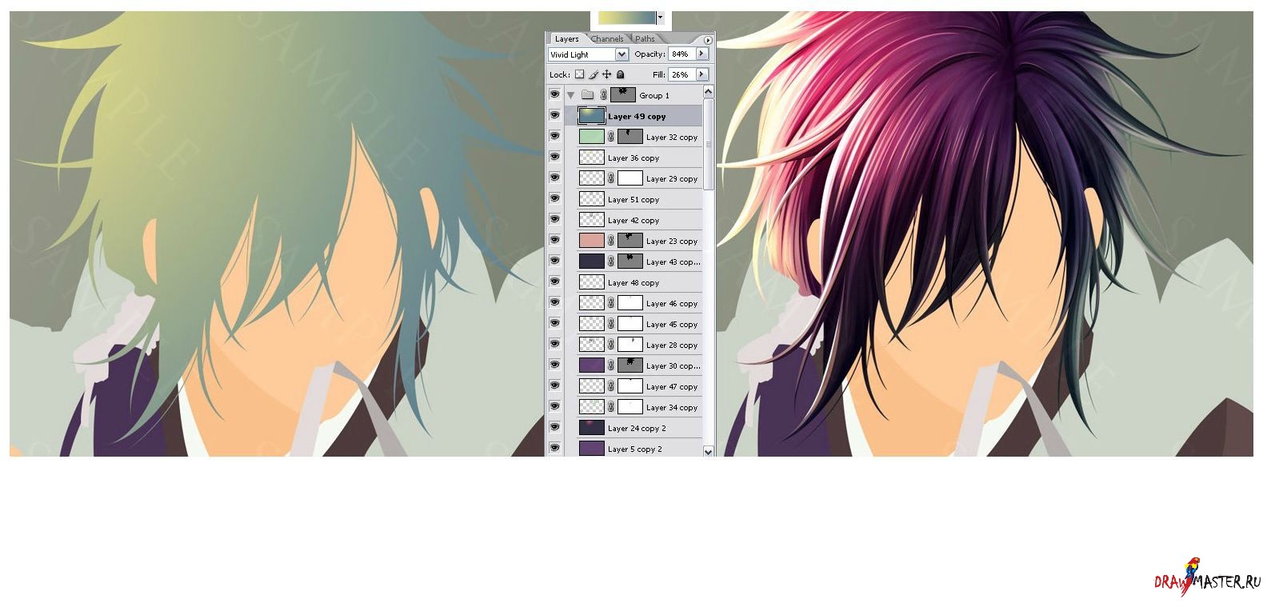Click Group 1 folder icon
Viewport: 1267px width, 603px height.
coord(587,95)
